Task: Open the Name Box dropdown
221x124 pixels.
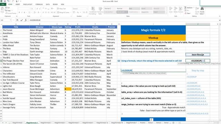Action: pos(11,20)
